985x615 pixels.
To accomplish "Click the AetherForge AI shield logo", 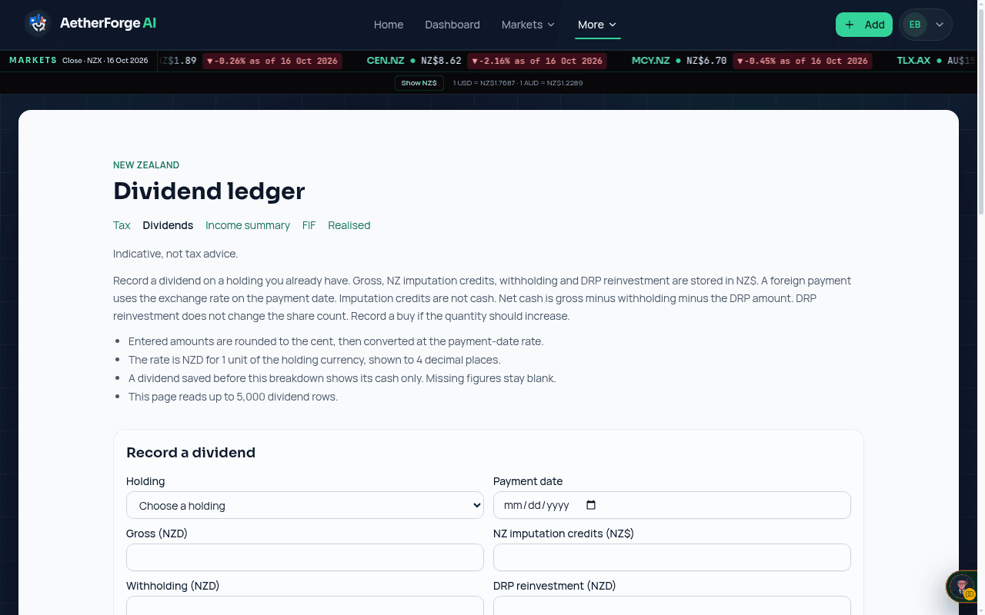I will [x=37, y=24].
